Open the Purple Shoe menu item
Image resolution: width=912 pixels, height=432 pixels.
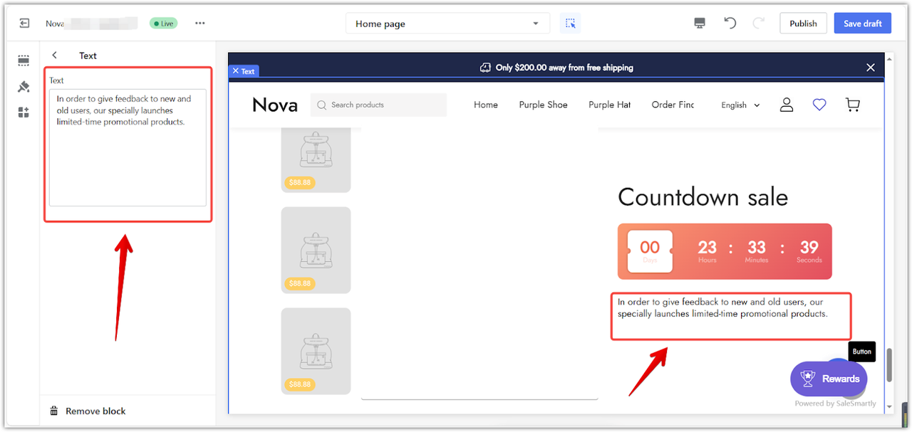[x=543, y=105]
